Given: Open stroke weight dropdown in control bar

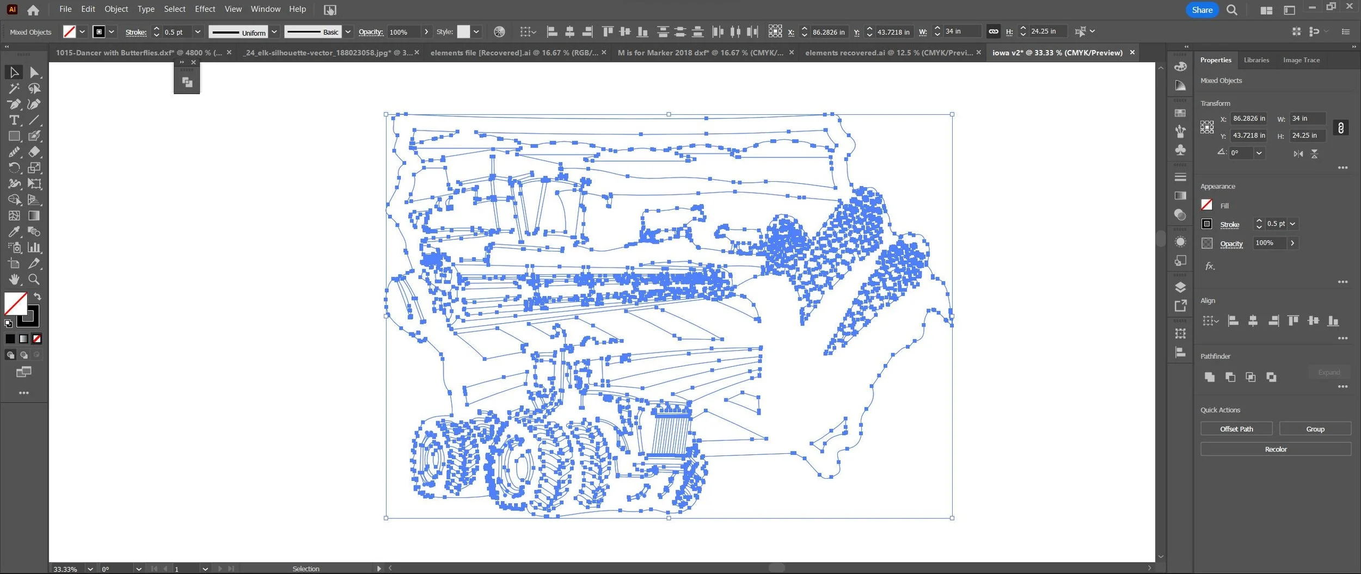Looking at the screenshot, I should click(198, 32).
